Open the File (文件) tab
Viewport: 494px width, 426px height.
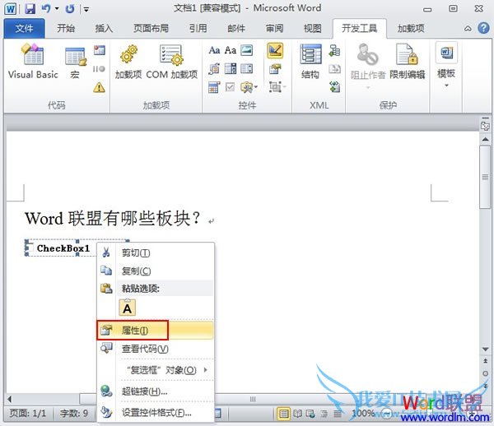pyautogui.click(x=24, y=28)
